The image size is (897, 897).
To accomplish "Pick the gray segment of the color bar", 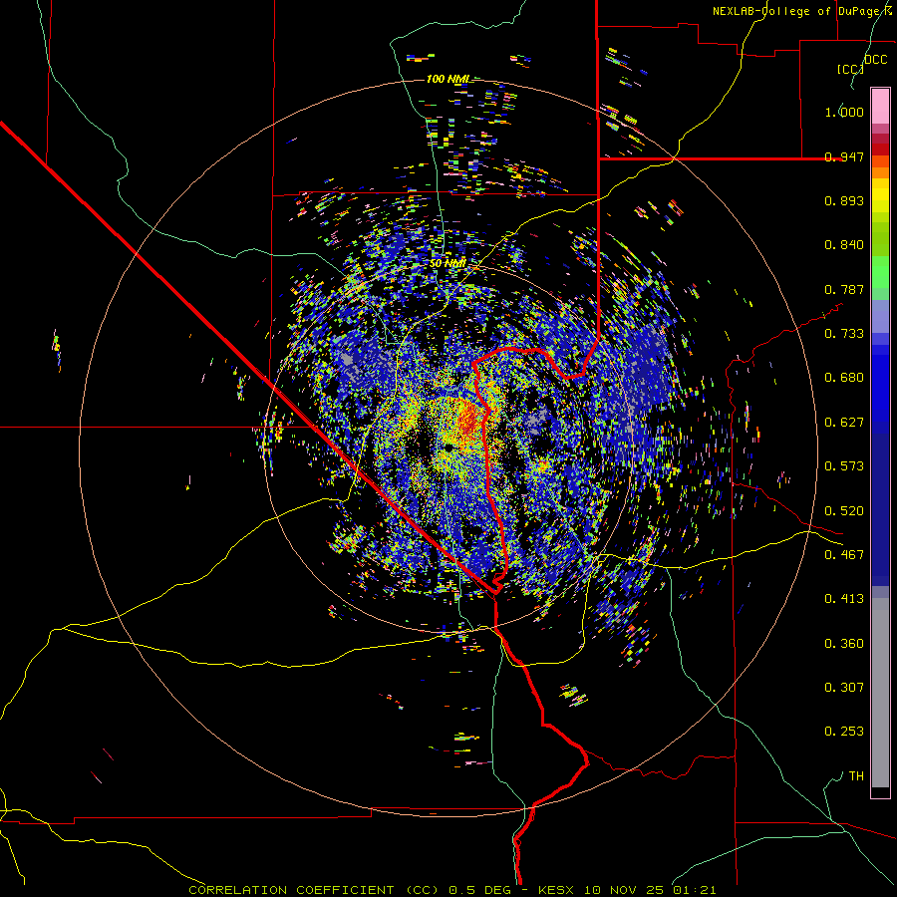I will tap(880, 693).
